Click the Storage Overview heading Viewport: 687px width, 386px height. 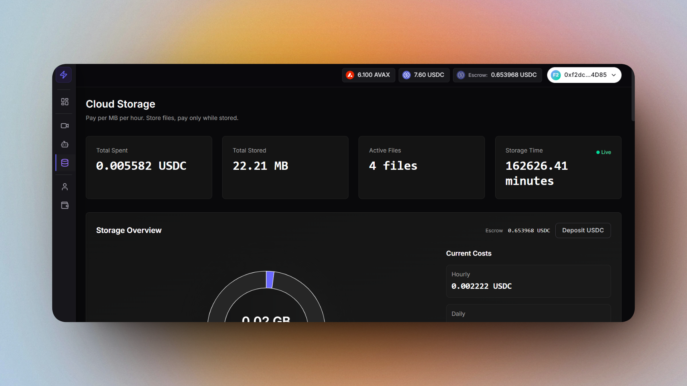coord(128,231)
